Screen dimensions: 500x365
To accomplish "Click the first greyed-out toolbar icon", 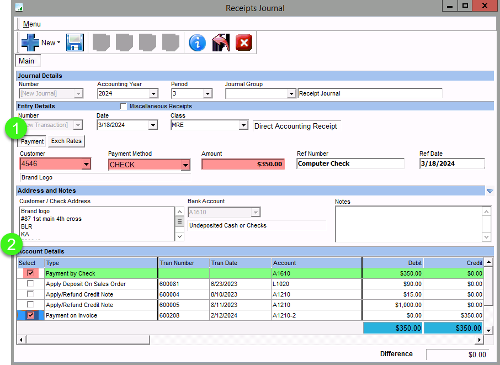I will [x=101, y=43].
